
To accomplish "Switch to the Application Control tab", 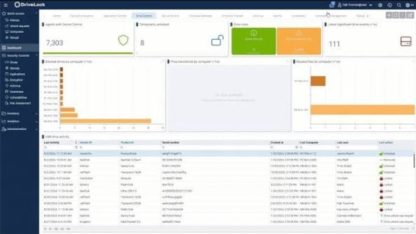I will click(114, 16).
